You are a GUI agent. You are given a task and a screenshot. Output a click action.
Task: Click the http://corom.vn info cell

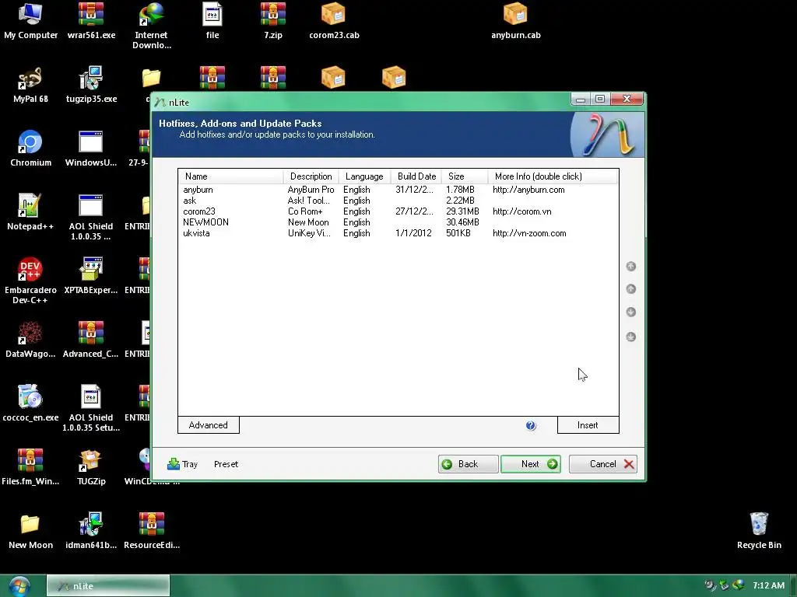[x=522, y=211]
